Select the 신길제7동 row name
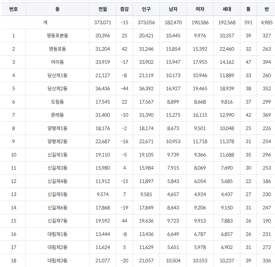 57,221
